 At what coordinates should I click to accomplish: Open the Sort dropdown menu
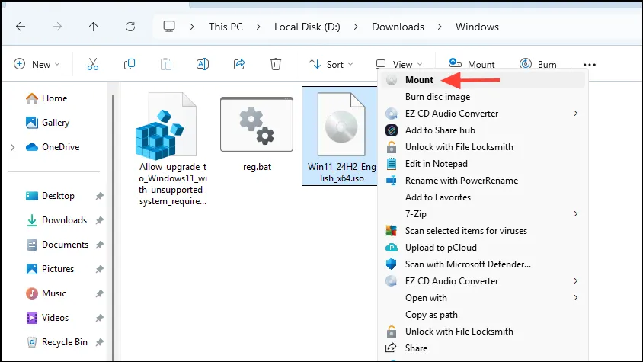tap(331, 65)
